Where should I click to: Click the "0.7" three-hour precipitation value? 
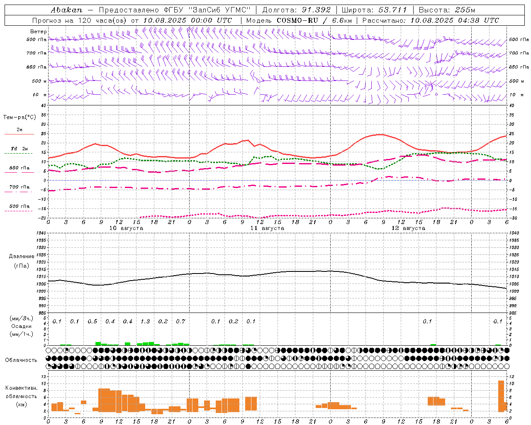pyautogui.click(x=180, y=322)
